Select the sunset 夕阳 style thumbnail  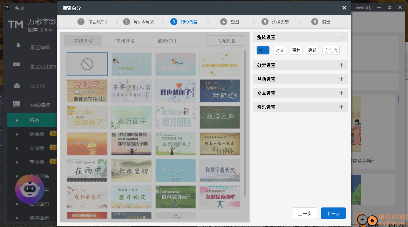pyautogui.click(x=87, y=144)
